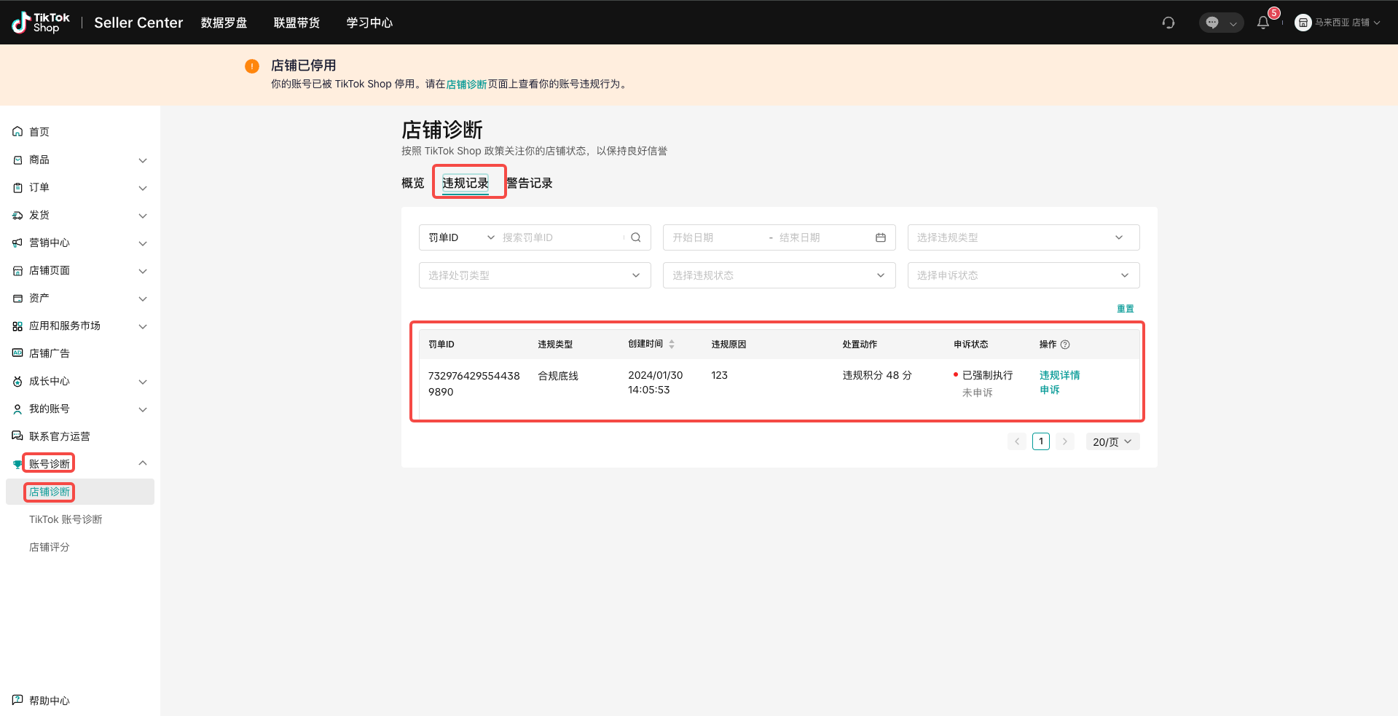Screen dimensions: 1398x716
Task: Open the 选择申诉状态 dropdown
Action: pos(1023,275)
